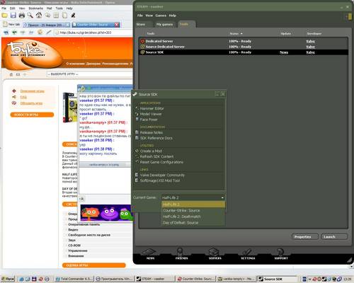The image size is (354, 283).
Task: Open the Friends icon in Steam bottom bar
Action: [x=181, y=253]
